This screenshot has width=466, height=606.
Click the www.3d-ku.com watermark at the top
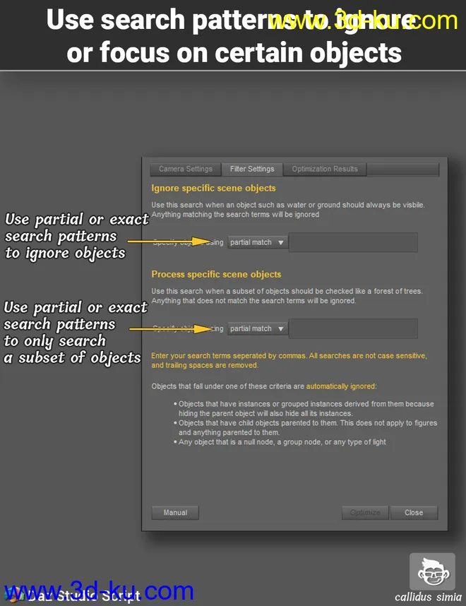pyautogui.click(x=364, y=20)
